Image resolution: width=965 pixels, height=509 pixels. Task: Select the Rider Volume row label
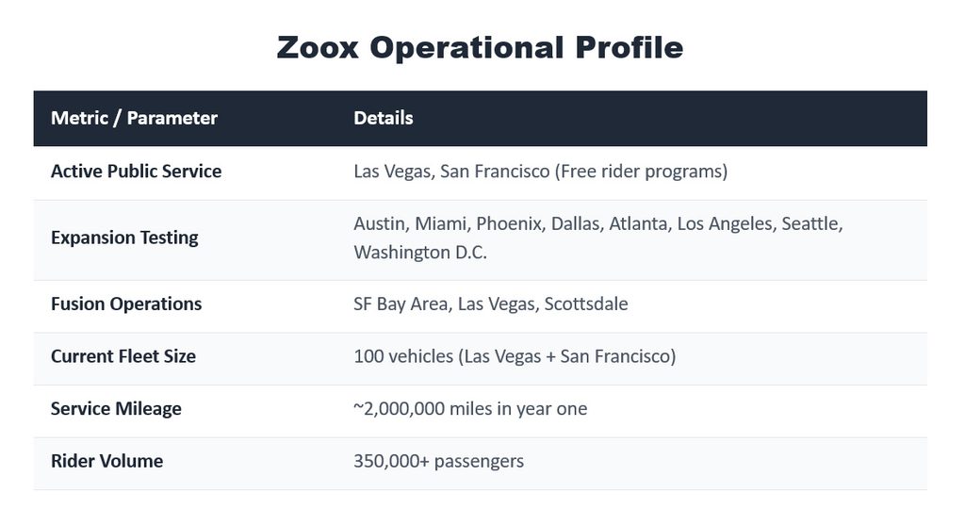click(x=107, y=461)
